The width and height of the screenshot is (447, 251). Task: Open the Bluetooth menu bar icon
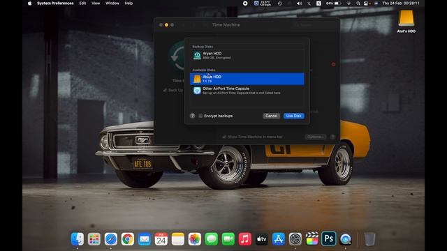pyautogui.click(x=309, y=3)
